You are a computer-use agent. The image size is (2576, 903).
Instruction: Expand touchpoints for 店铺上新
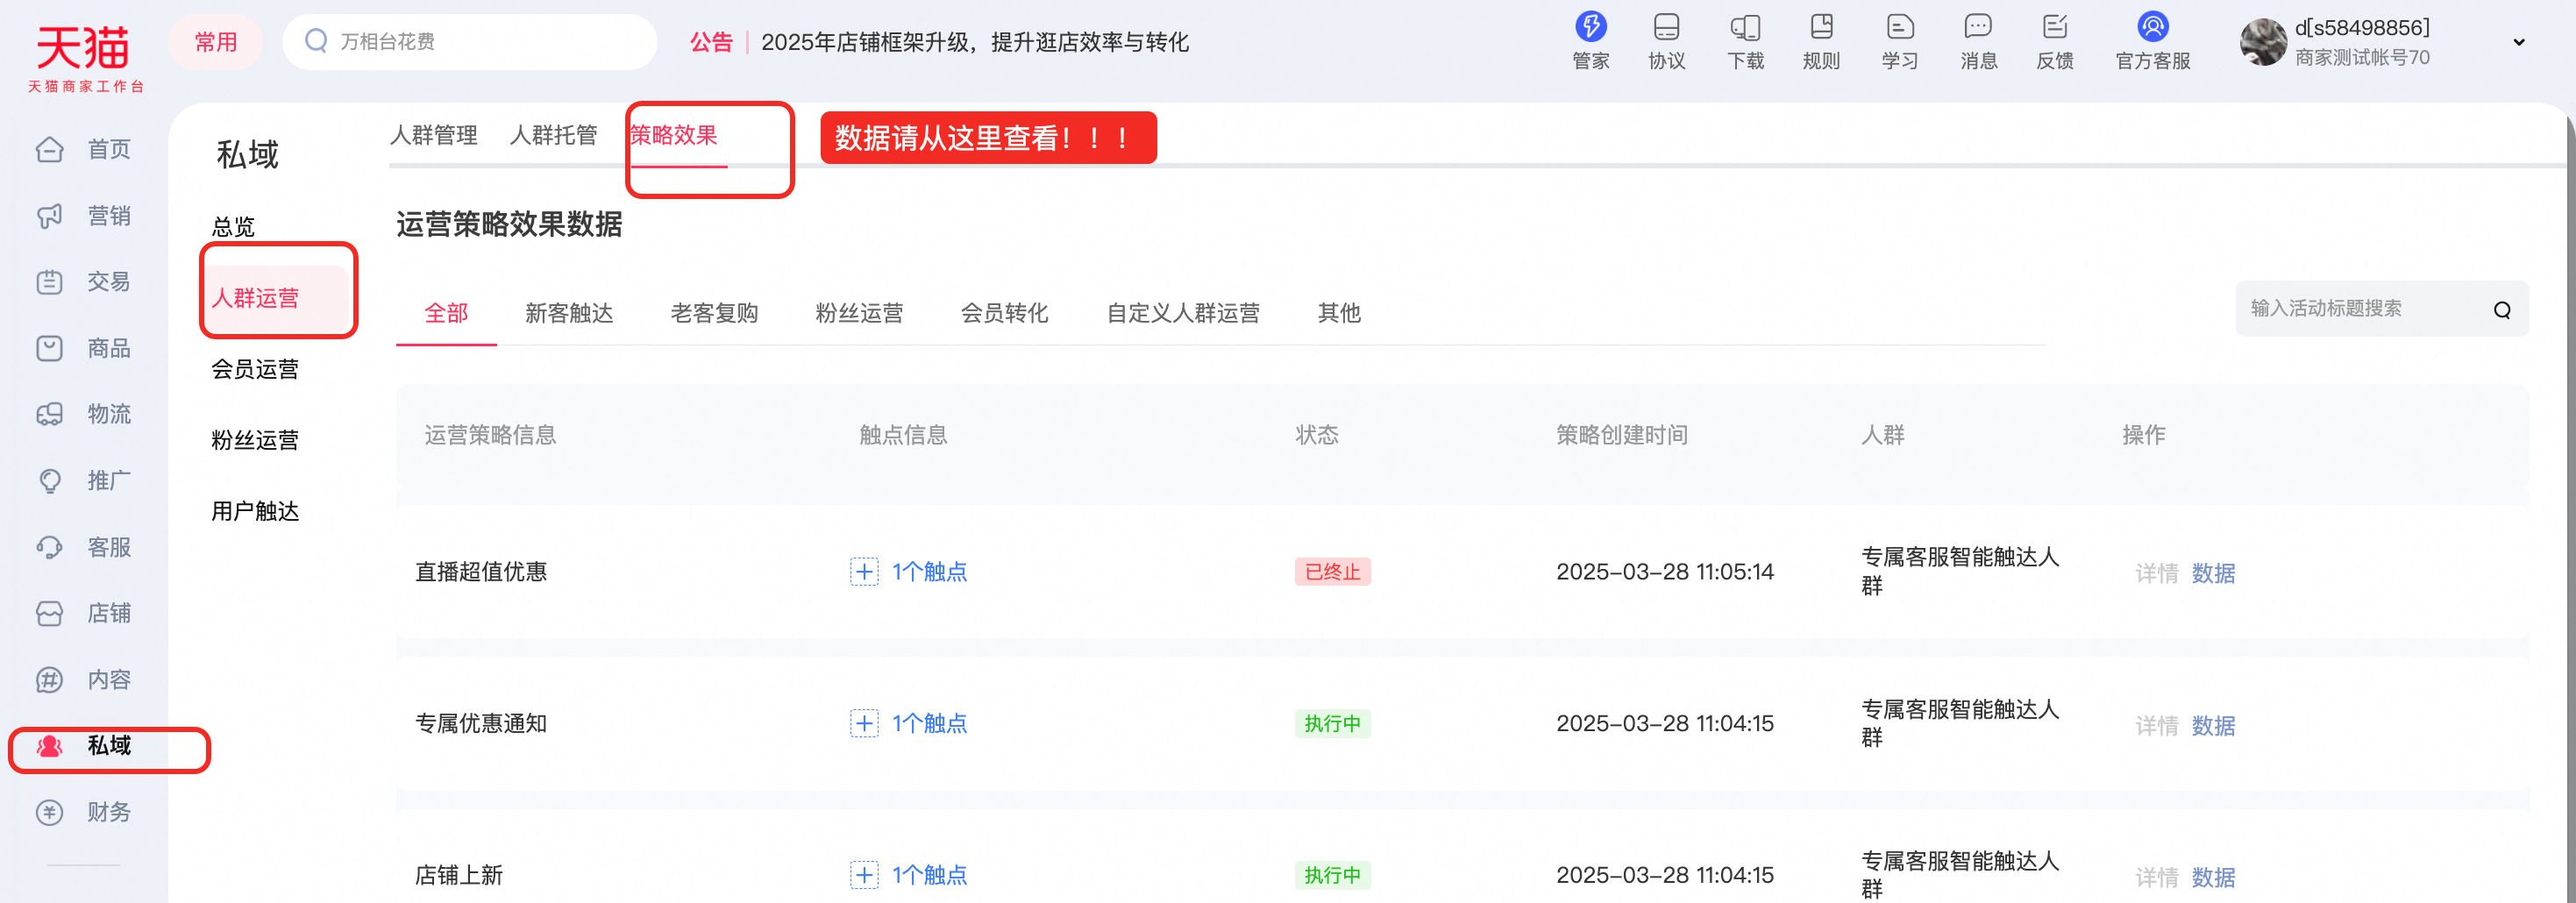(x=864, y=875)
